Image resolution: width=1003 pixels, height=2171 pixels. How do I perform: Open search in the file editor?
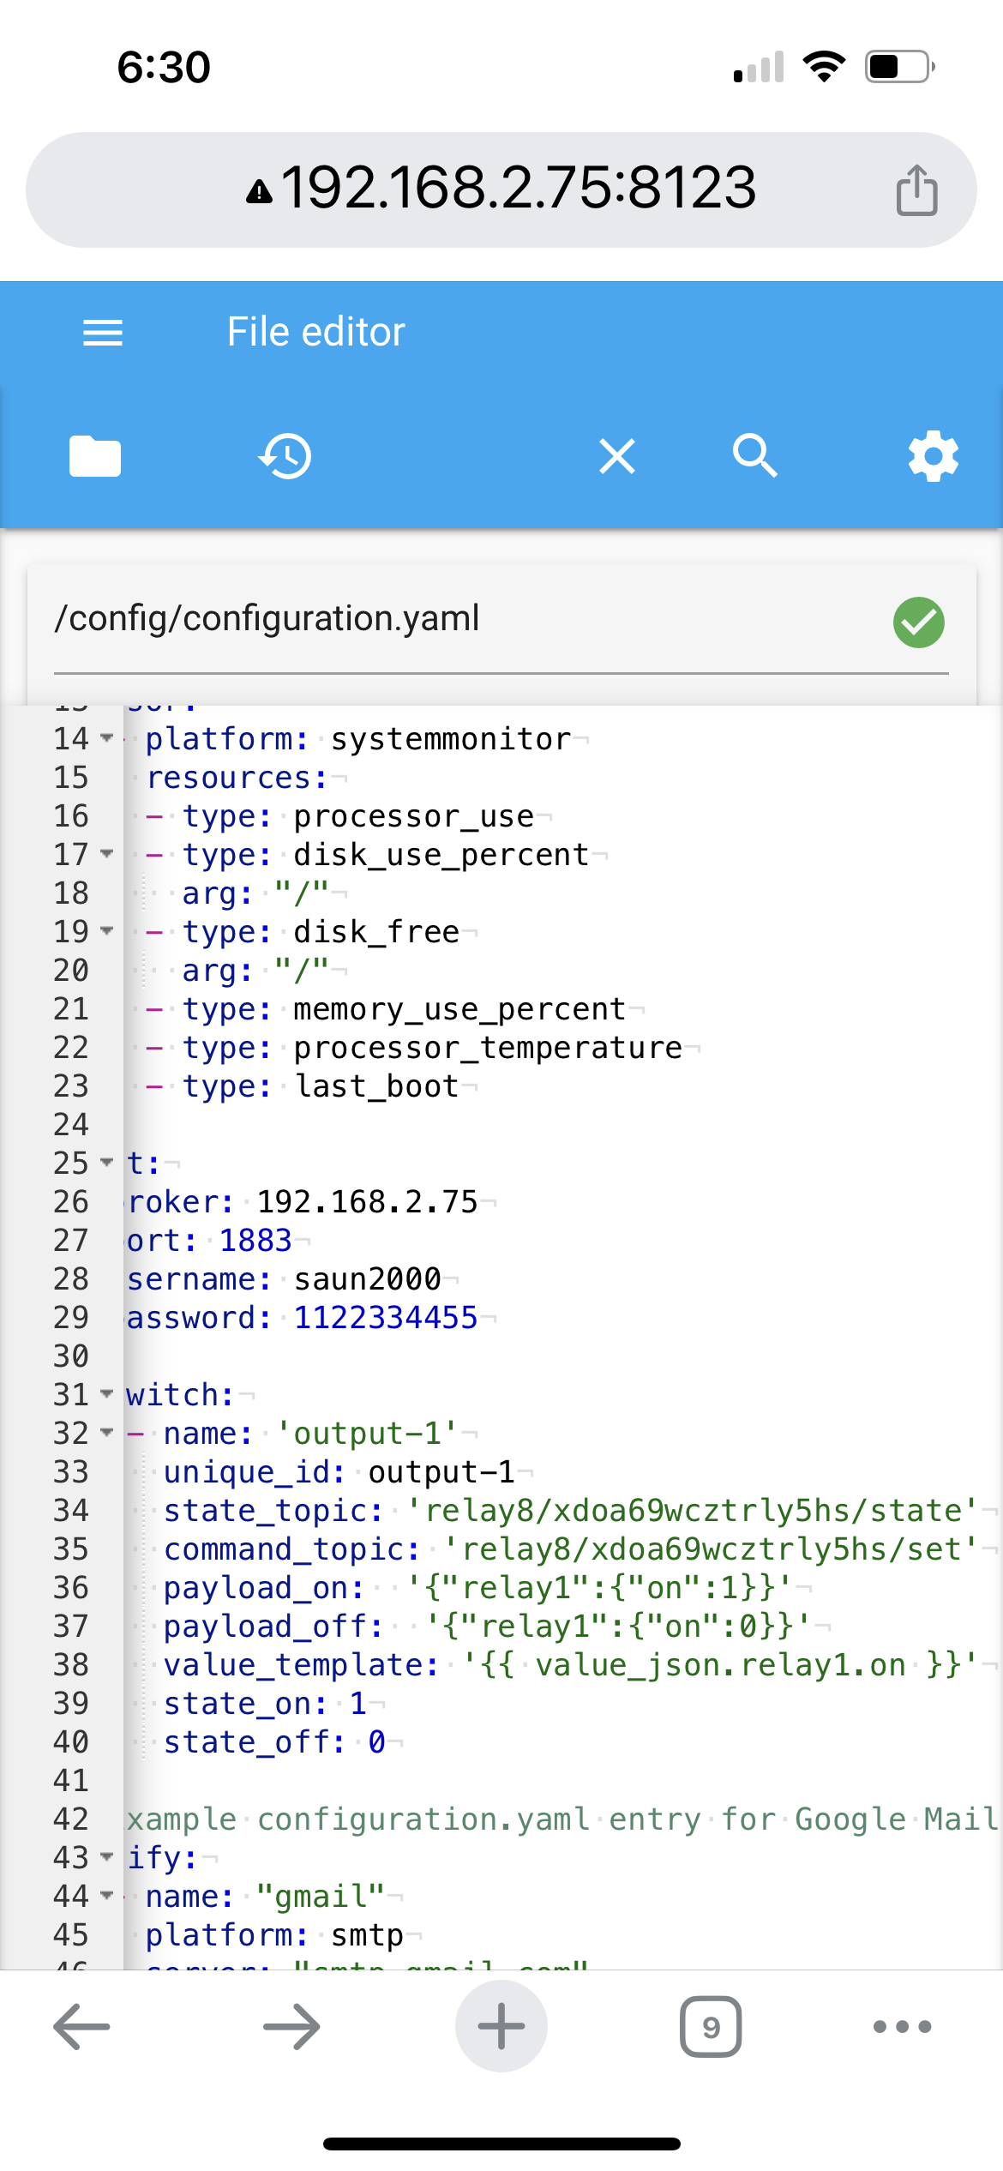pyautogui.click(x=755, y=456)
